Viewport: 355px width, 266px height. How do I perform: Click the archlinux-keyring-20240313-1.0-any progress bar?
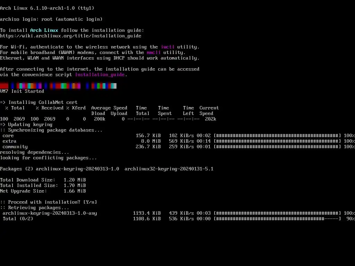(x=277, y=213)
